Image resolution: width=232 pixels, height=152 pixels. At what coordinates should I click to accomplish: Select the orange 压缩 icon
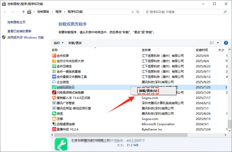point(54,119)
